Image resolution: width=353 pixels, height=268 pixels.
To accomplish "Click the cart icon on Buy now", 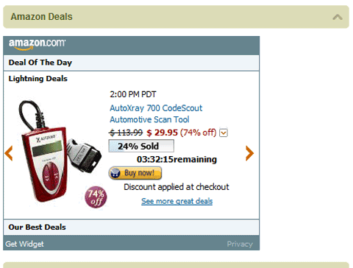I will pos(115,173).
